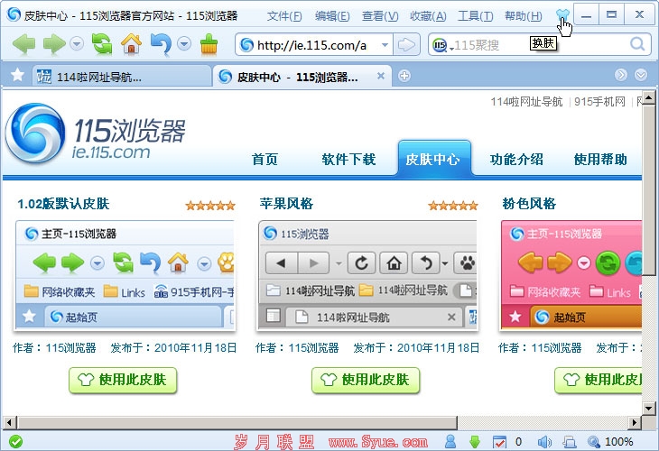Click the blue user account icon in status bar
The width and height of the screenshot is (659, 451).
tap(450, 441)
